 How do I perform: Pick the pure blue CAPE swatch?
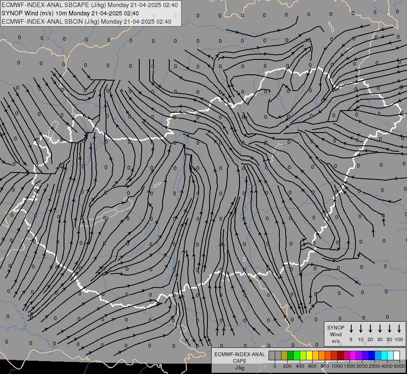[371, 355]
